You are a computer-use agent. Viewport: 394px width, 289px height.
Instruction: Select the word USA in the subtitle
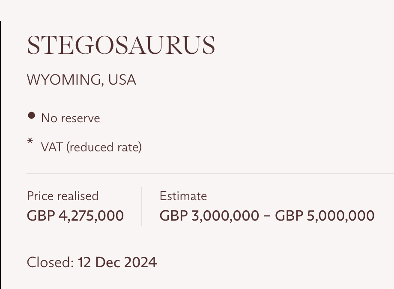[122, 80]
